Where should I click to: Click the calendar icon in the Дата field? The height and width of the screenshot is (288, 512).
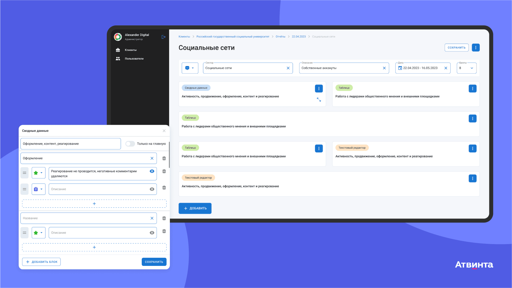pyautogui.click(x=400, y=68)
